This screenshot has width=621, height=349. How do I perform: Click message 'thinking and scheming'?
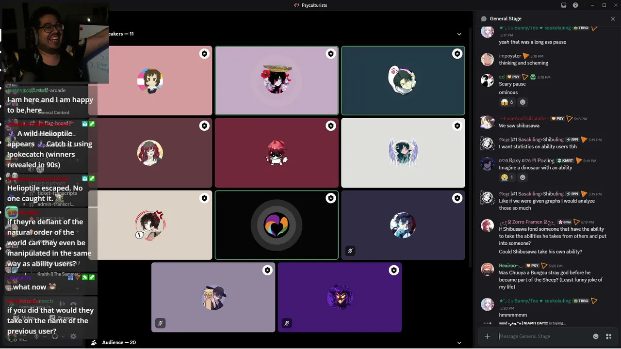pos(523,63)
